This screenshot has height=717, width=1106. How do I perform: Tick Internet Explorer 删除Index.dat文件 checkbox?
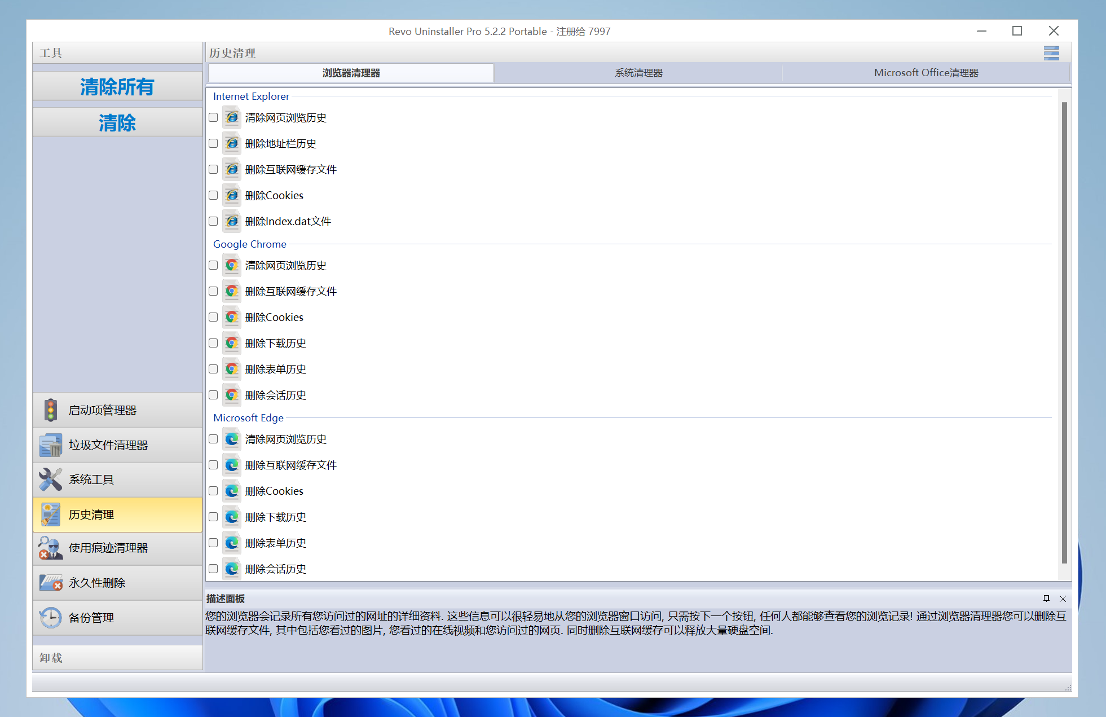(213, 221)
